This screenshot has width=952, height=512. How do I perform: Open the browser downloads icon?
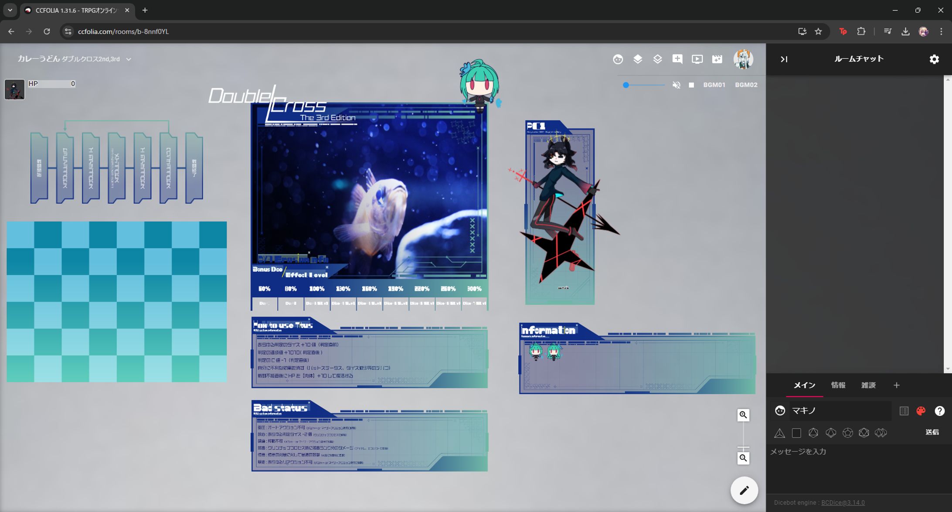coord(905,31)
